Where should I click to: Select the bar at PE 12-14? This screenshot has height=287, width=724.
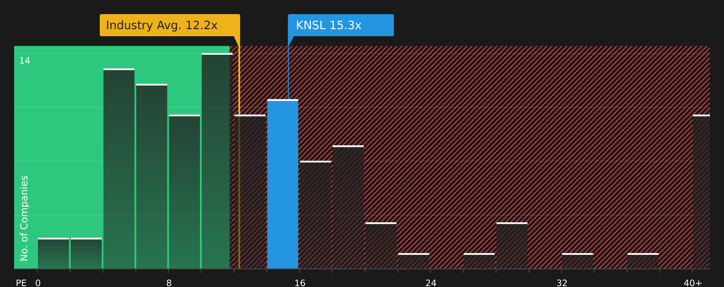(250, 192)
